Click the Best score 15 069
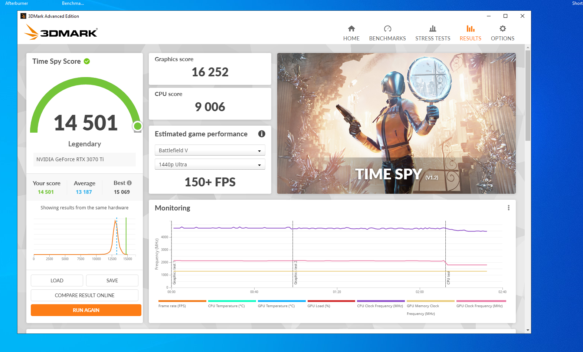Screen dimensions: 583x352 (x=122, y=192)
